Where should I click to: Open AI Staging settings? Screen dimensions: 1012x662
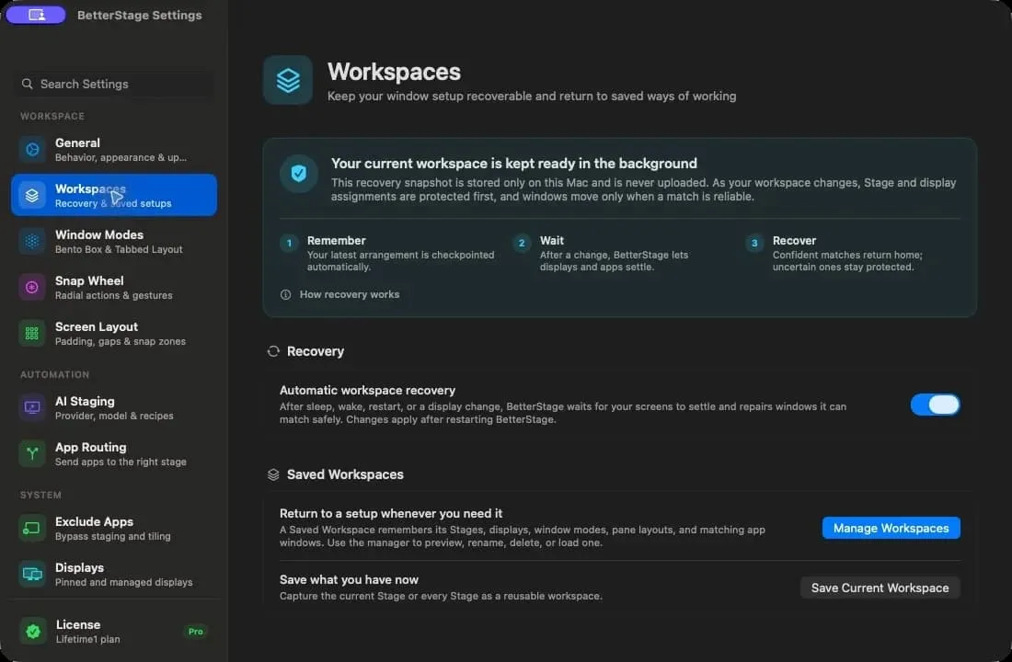click(x=113, y=408)
